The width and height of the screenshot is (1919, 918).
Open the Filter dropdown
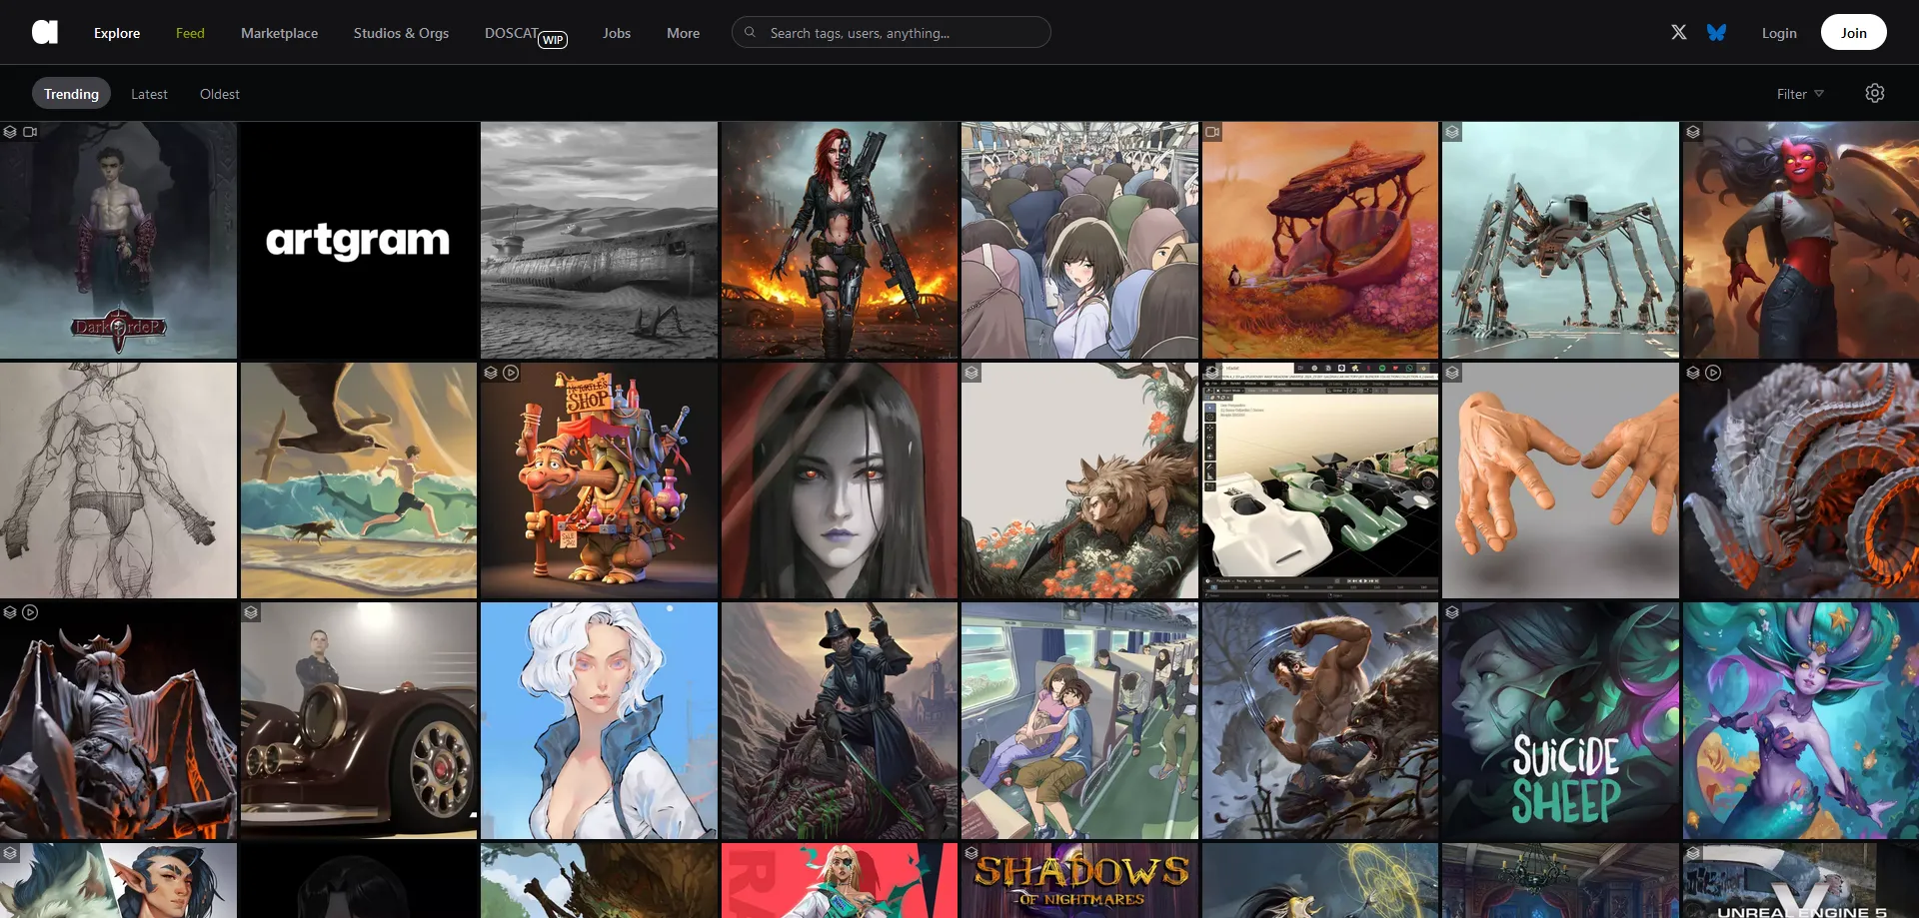tap(1797, 93)
